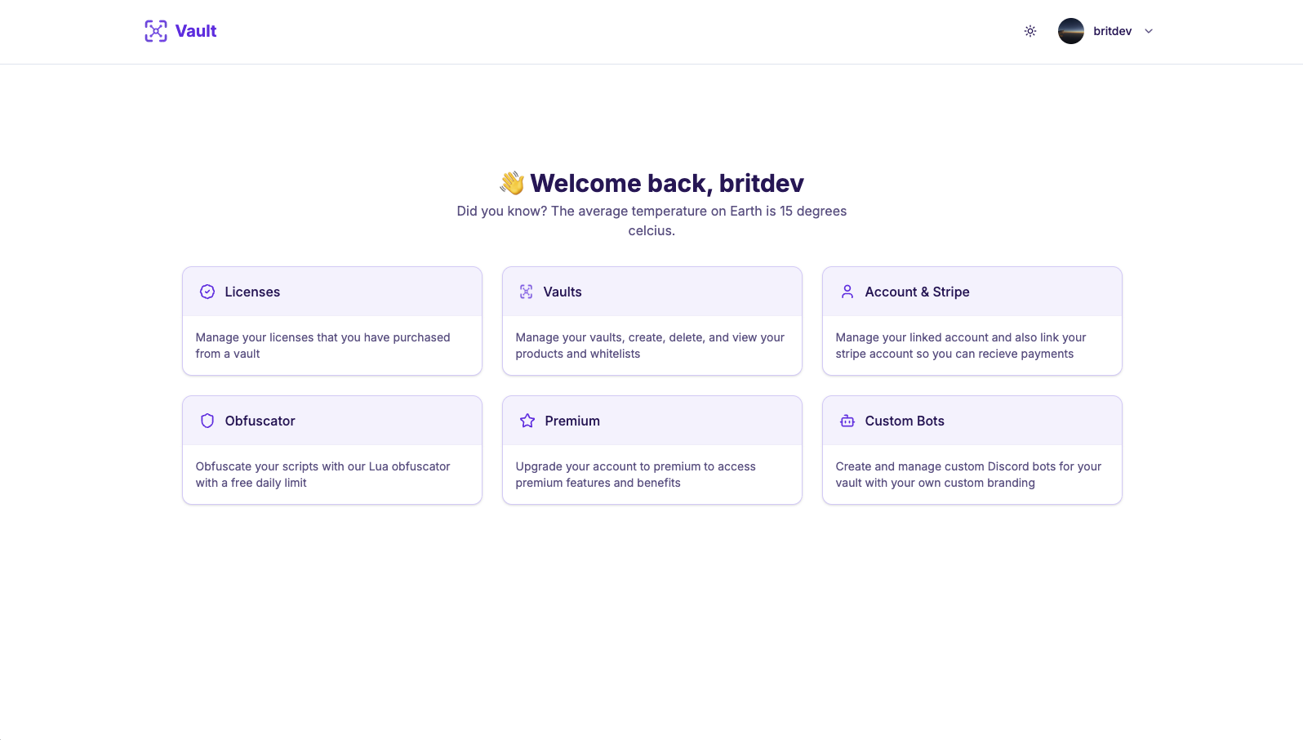Click the Account & Stripe user icon

point(847,292)
